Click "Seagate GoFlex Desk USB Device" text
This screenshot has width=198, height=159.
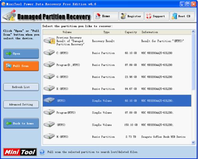click(163, 137)
